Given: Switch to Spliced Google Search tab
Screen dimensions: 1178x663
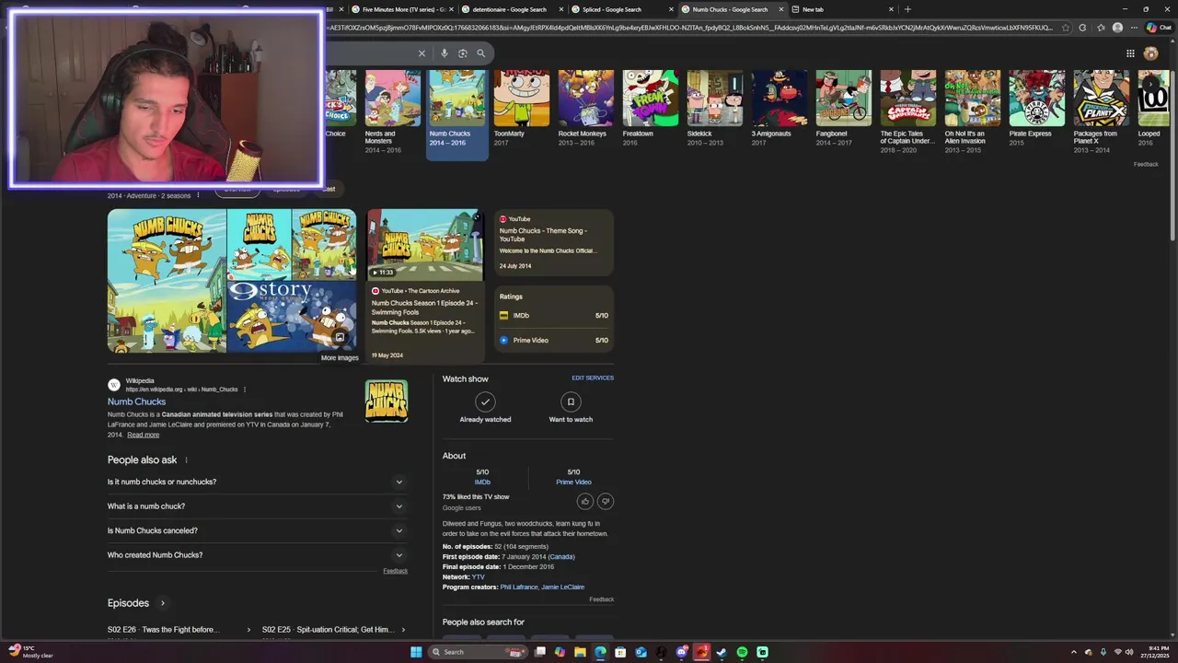Looking at the screenshot, I should [x=618, y=9].
